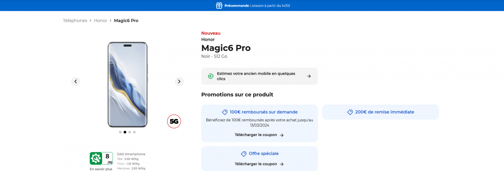Screen dimensions: 504x181
Task: Show the previous phone image with left arrow
Action: tap(76, 81)
